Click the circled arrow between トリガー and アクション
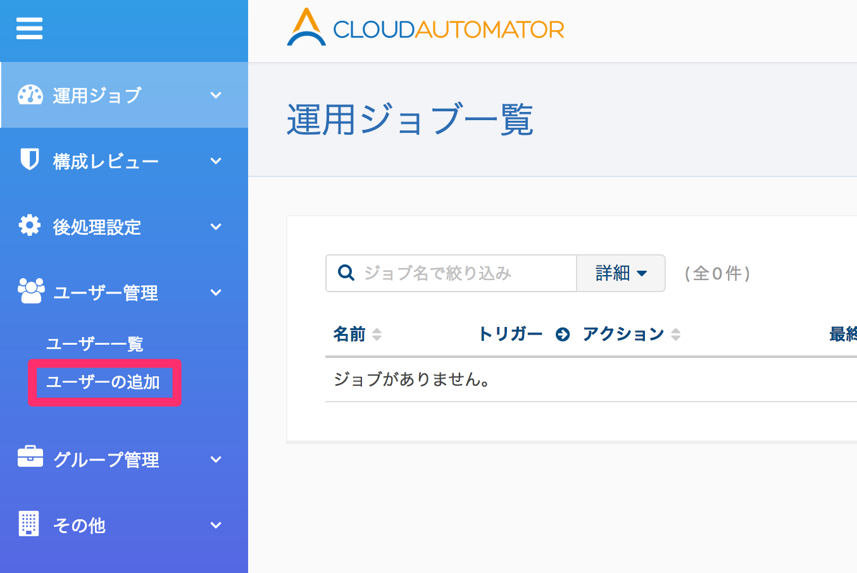The height and width of the screenshot is (573, 857). pos(563,335)
